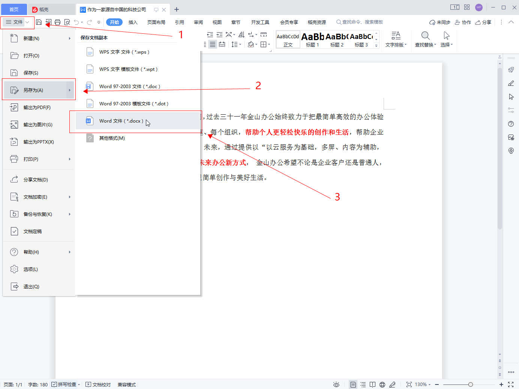
Task: Open 查找替换 find and replace
Action: pyautogui.click(x=425, y=39)
